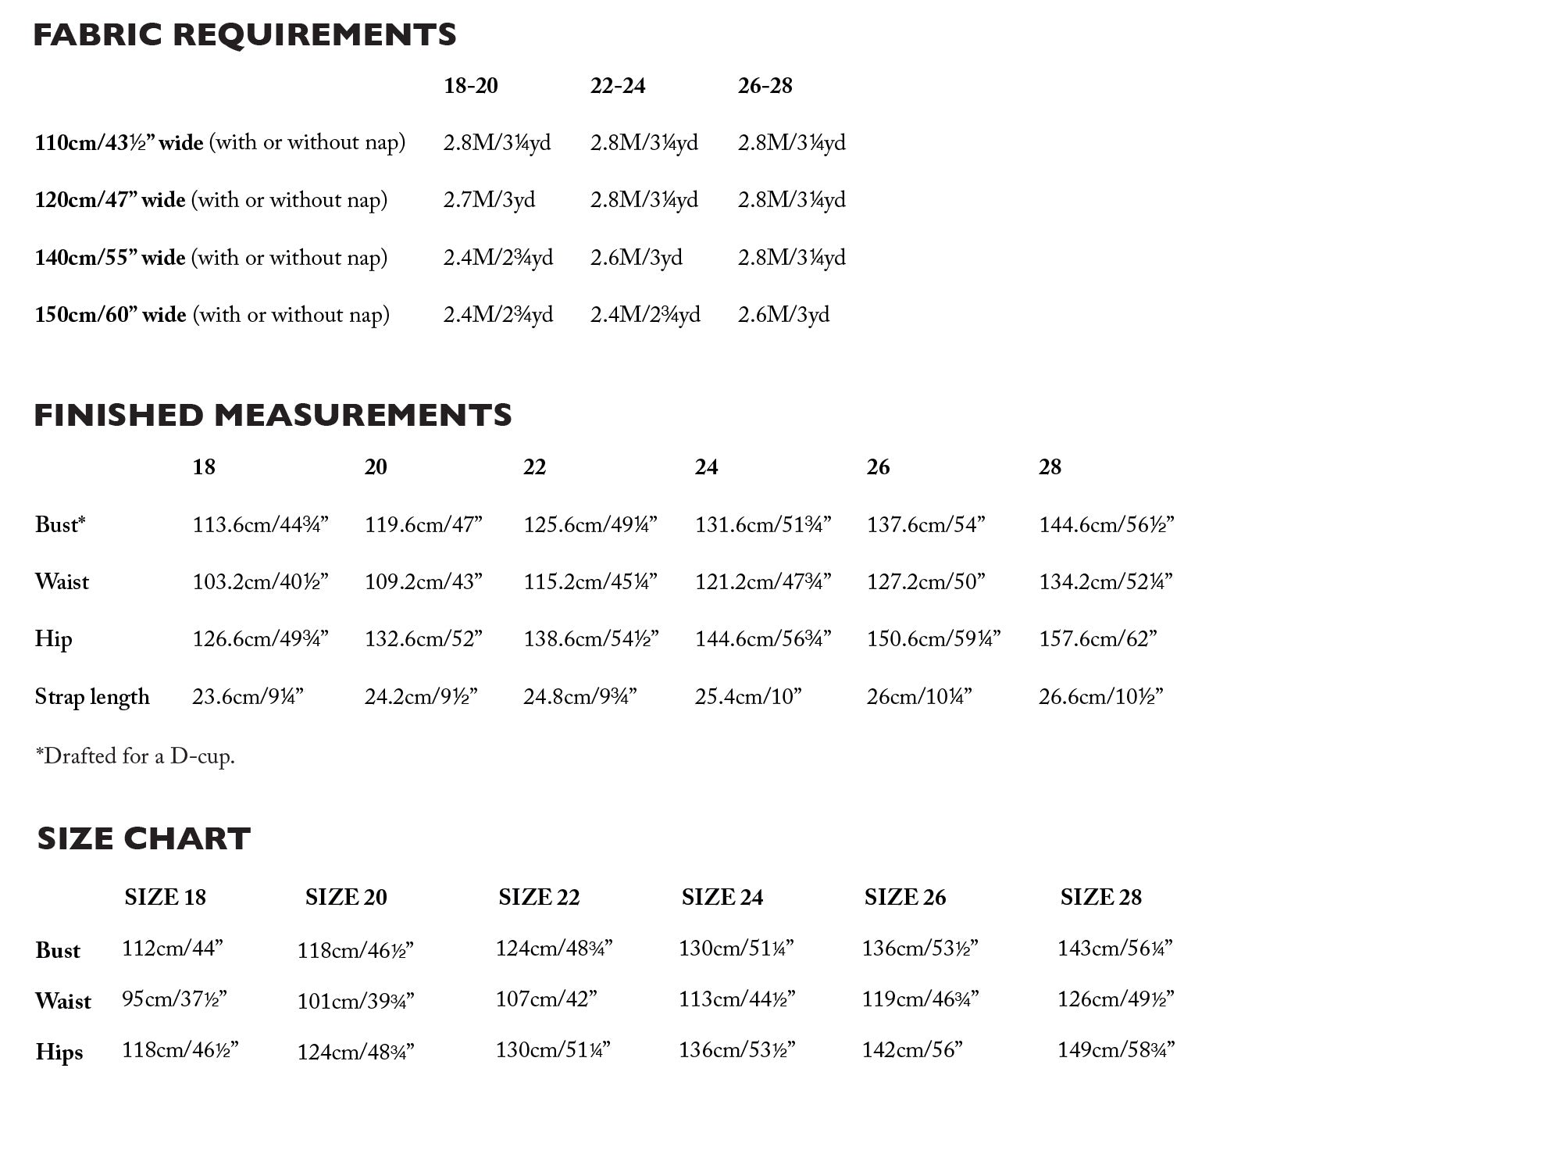Click the FABRIC REQUIREMENTS heading
Viewport: 1562px width, 1172px height.
(244, 35)
